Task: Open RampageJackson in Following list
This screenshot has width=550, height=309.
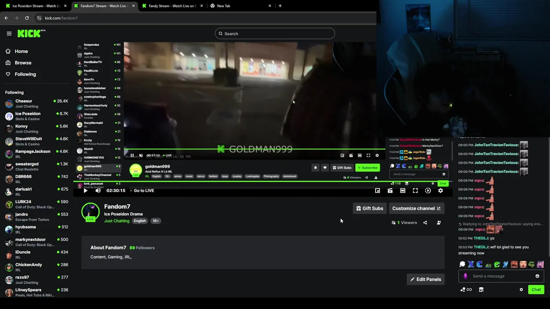Action: pyautogui.click(x=37, y=154)
